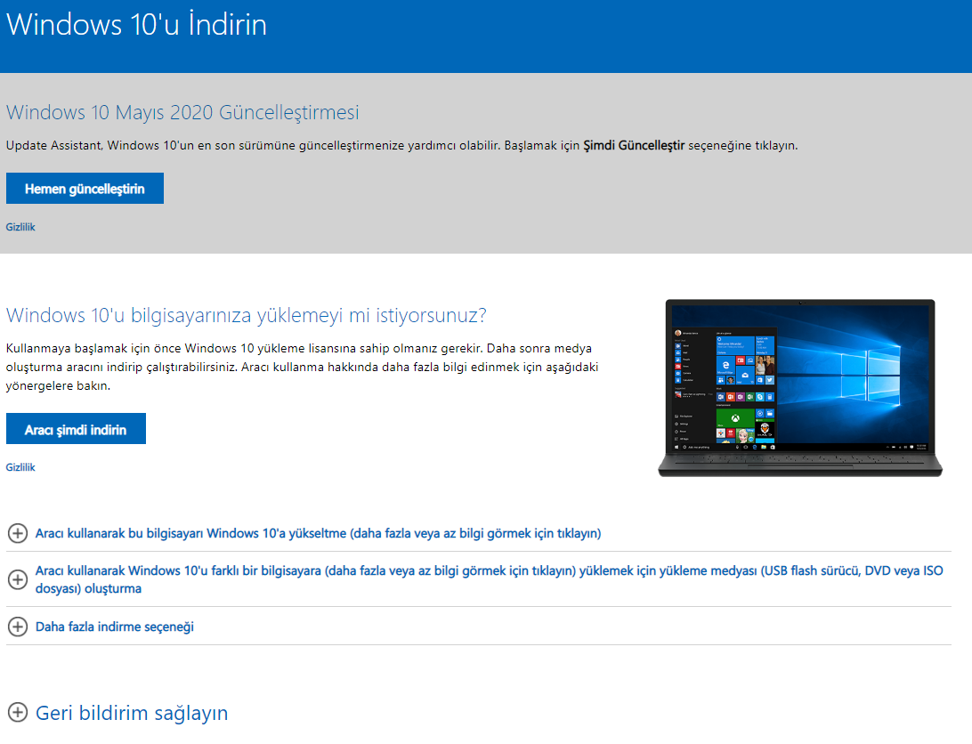Click 'Windows 10 Mayıs 2020 Güncelleştirmesi' heading
This screenshot has height=744, width=972.
click(x=182, y=112)
